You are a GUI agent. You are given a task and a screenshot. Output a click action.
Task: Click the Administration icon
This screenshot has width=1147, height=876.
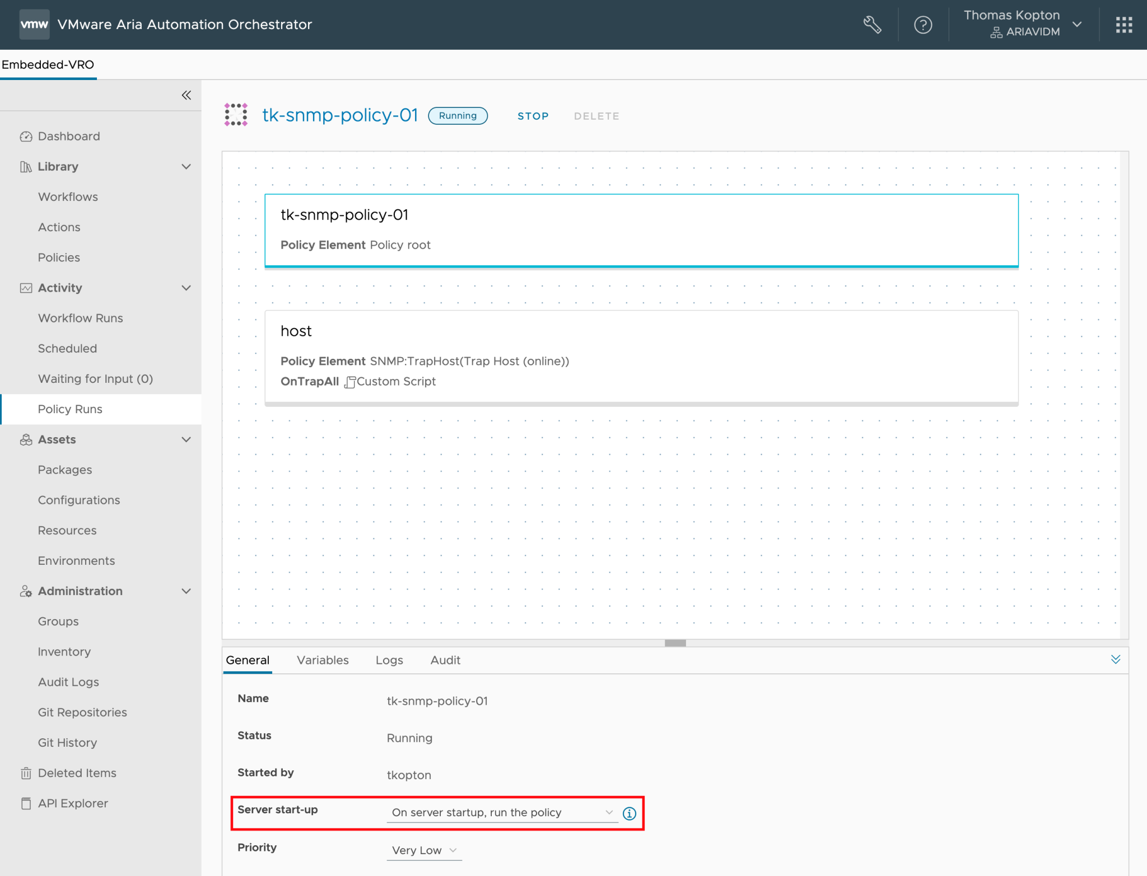tap(26, 591)
